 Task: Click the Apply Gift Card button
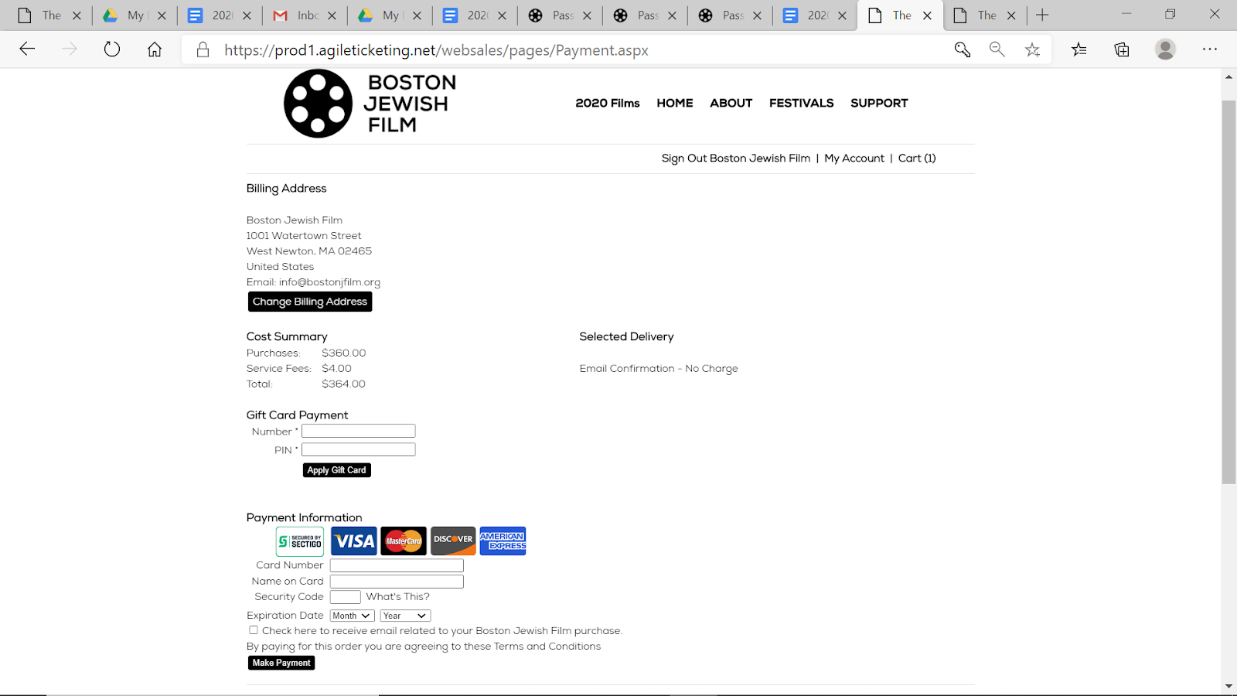click(337, 470)
